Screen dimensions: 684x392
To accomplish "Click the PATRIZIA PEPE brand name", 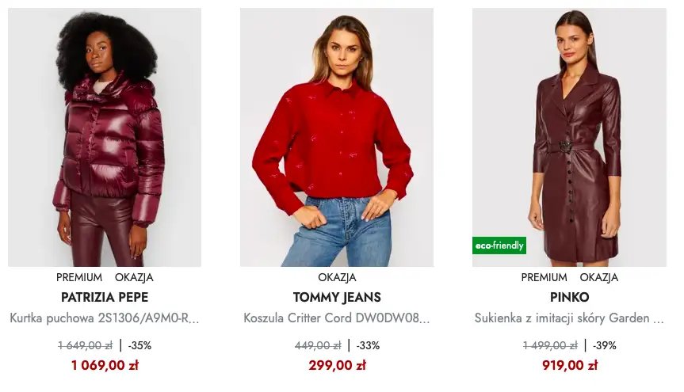I will point(105,298).
